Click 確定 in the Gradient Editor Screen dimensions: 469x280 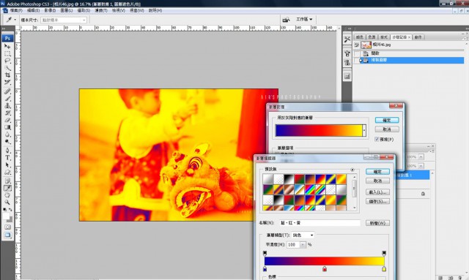(x=377, y=172)
